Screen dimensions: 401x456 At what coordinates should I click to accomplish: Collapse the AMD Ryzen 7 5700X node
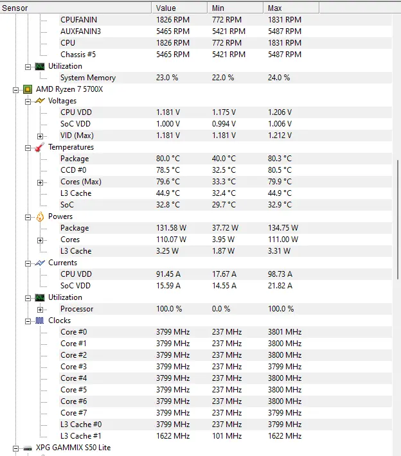tap(15, 90)
